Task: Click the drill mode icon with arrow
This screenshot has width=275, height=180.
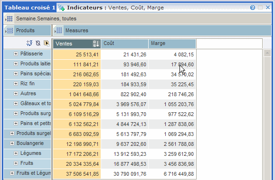Action: [x=47, y=43]
